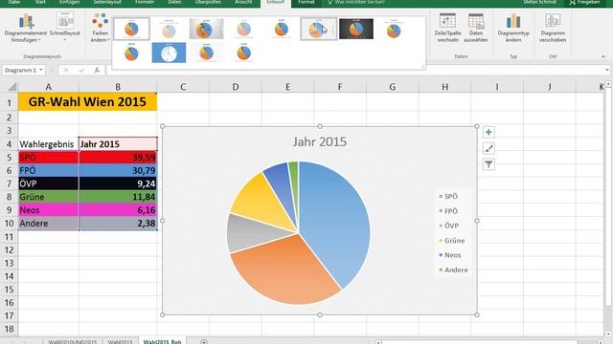The width and height of the screenshot is (613, 344).
Task: Select the dark background chart style thumbnail
Action: pos(356,29)
